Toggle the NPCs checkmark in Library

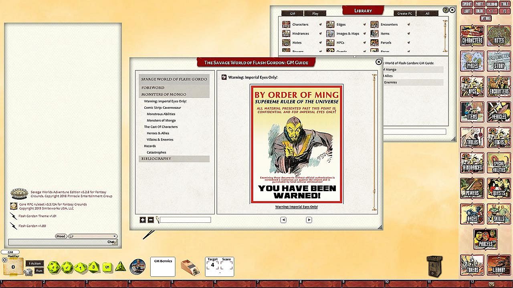click(x=364, y=42)
